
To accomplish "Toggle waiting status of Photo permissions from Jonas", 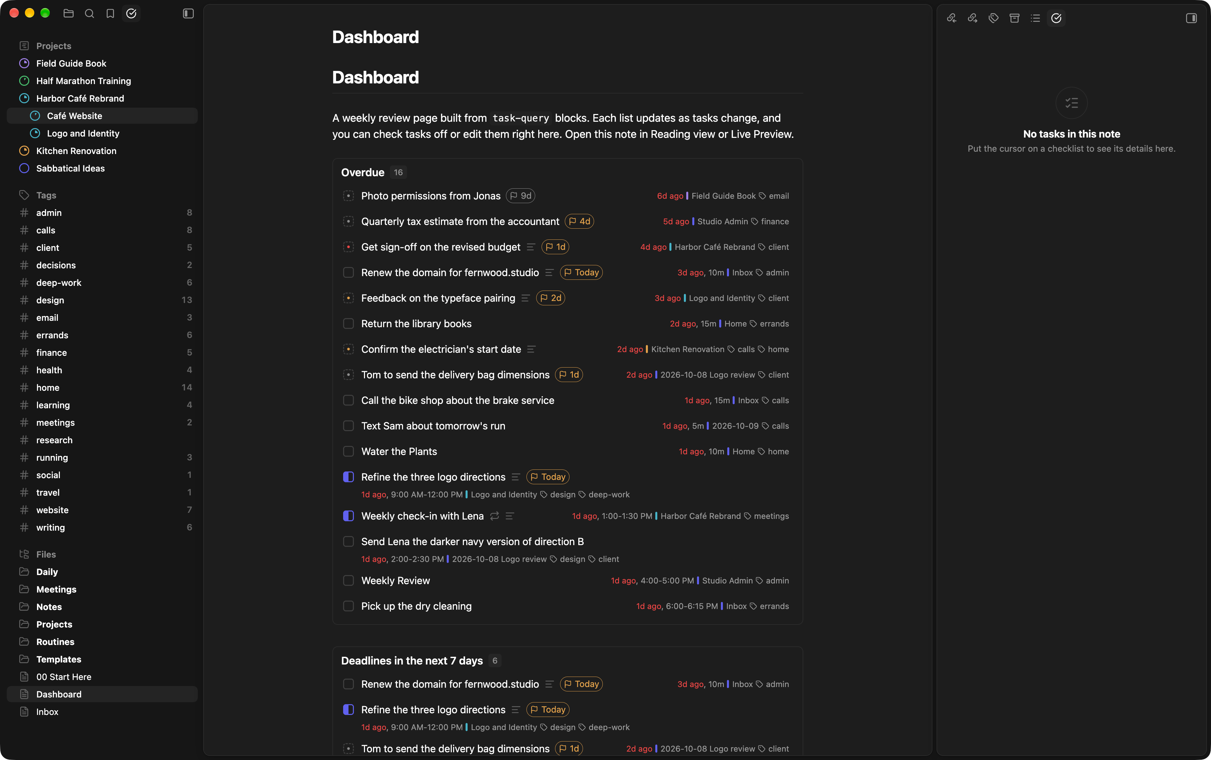I will click(x=348, y=196).
